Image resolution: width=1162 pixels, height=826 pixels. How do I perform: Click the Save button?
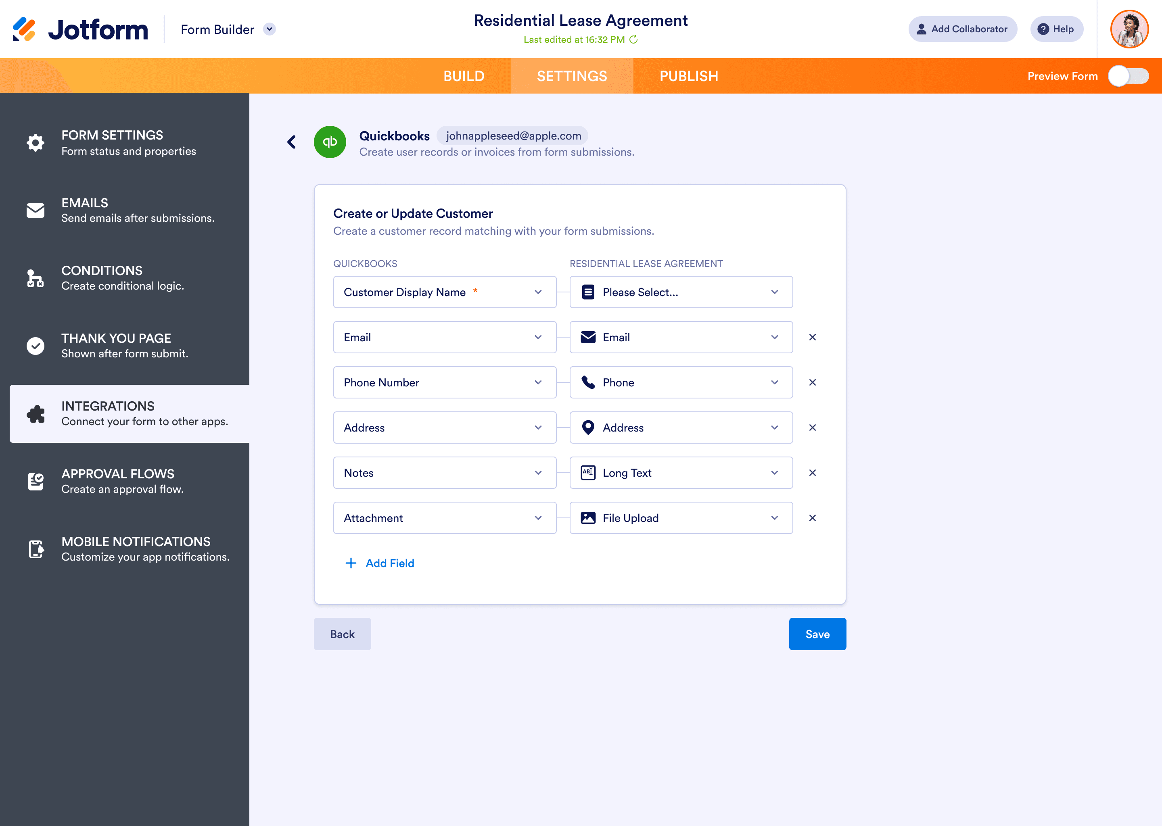point(817,634)
